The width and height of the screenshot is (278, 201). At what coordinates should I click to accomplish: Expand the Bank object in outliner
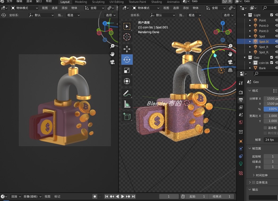tap(250, 68)
